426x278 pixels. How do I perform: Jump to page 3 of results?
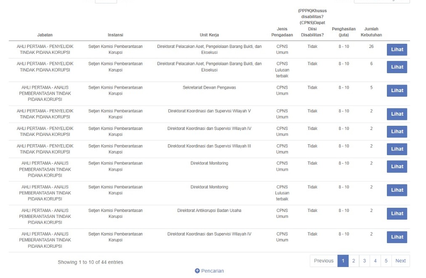(364, 261)
